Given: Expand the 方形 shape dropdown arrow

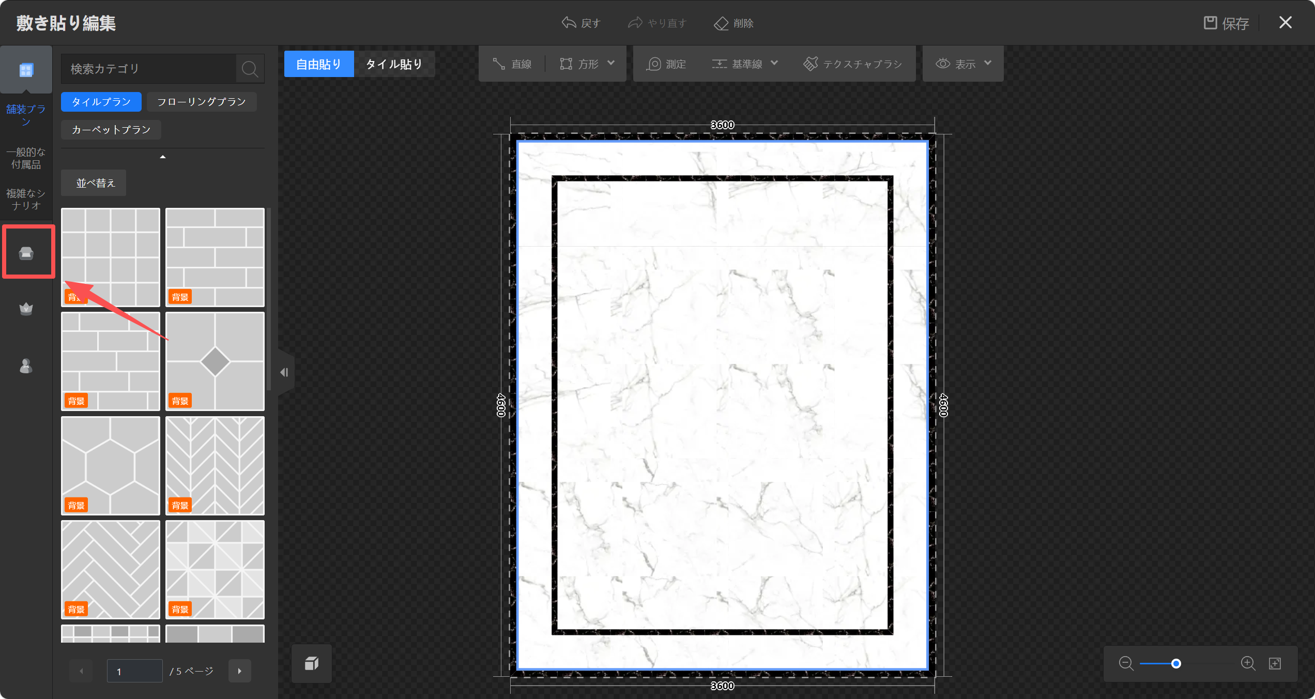Looking at the screenshot, I should 611,63.
